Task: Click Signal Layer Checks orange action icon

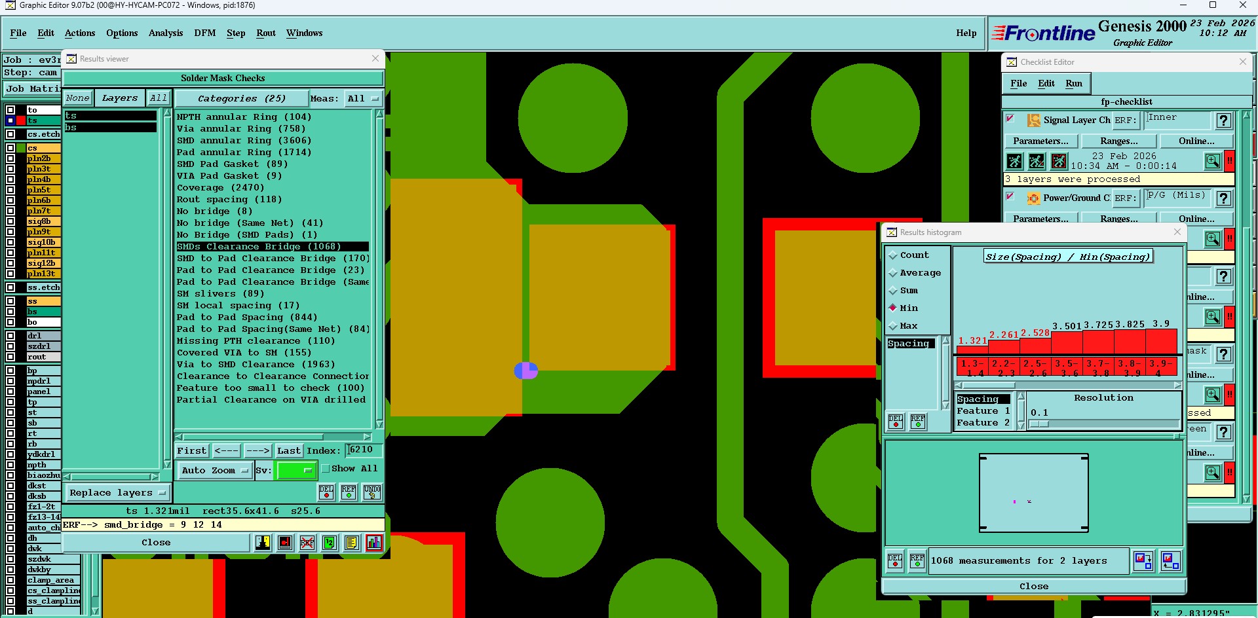Action: pyautogui.click(x=1033, y=120)
